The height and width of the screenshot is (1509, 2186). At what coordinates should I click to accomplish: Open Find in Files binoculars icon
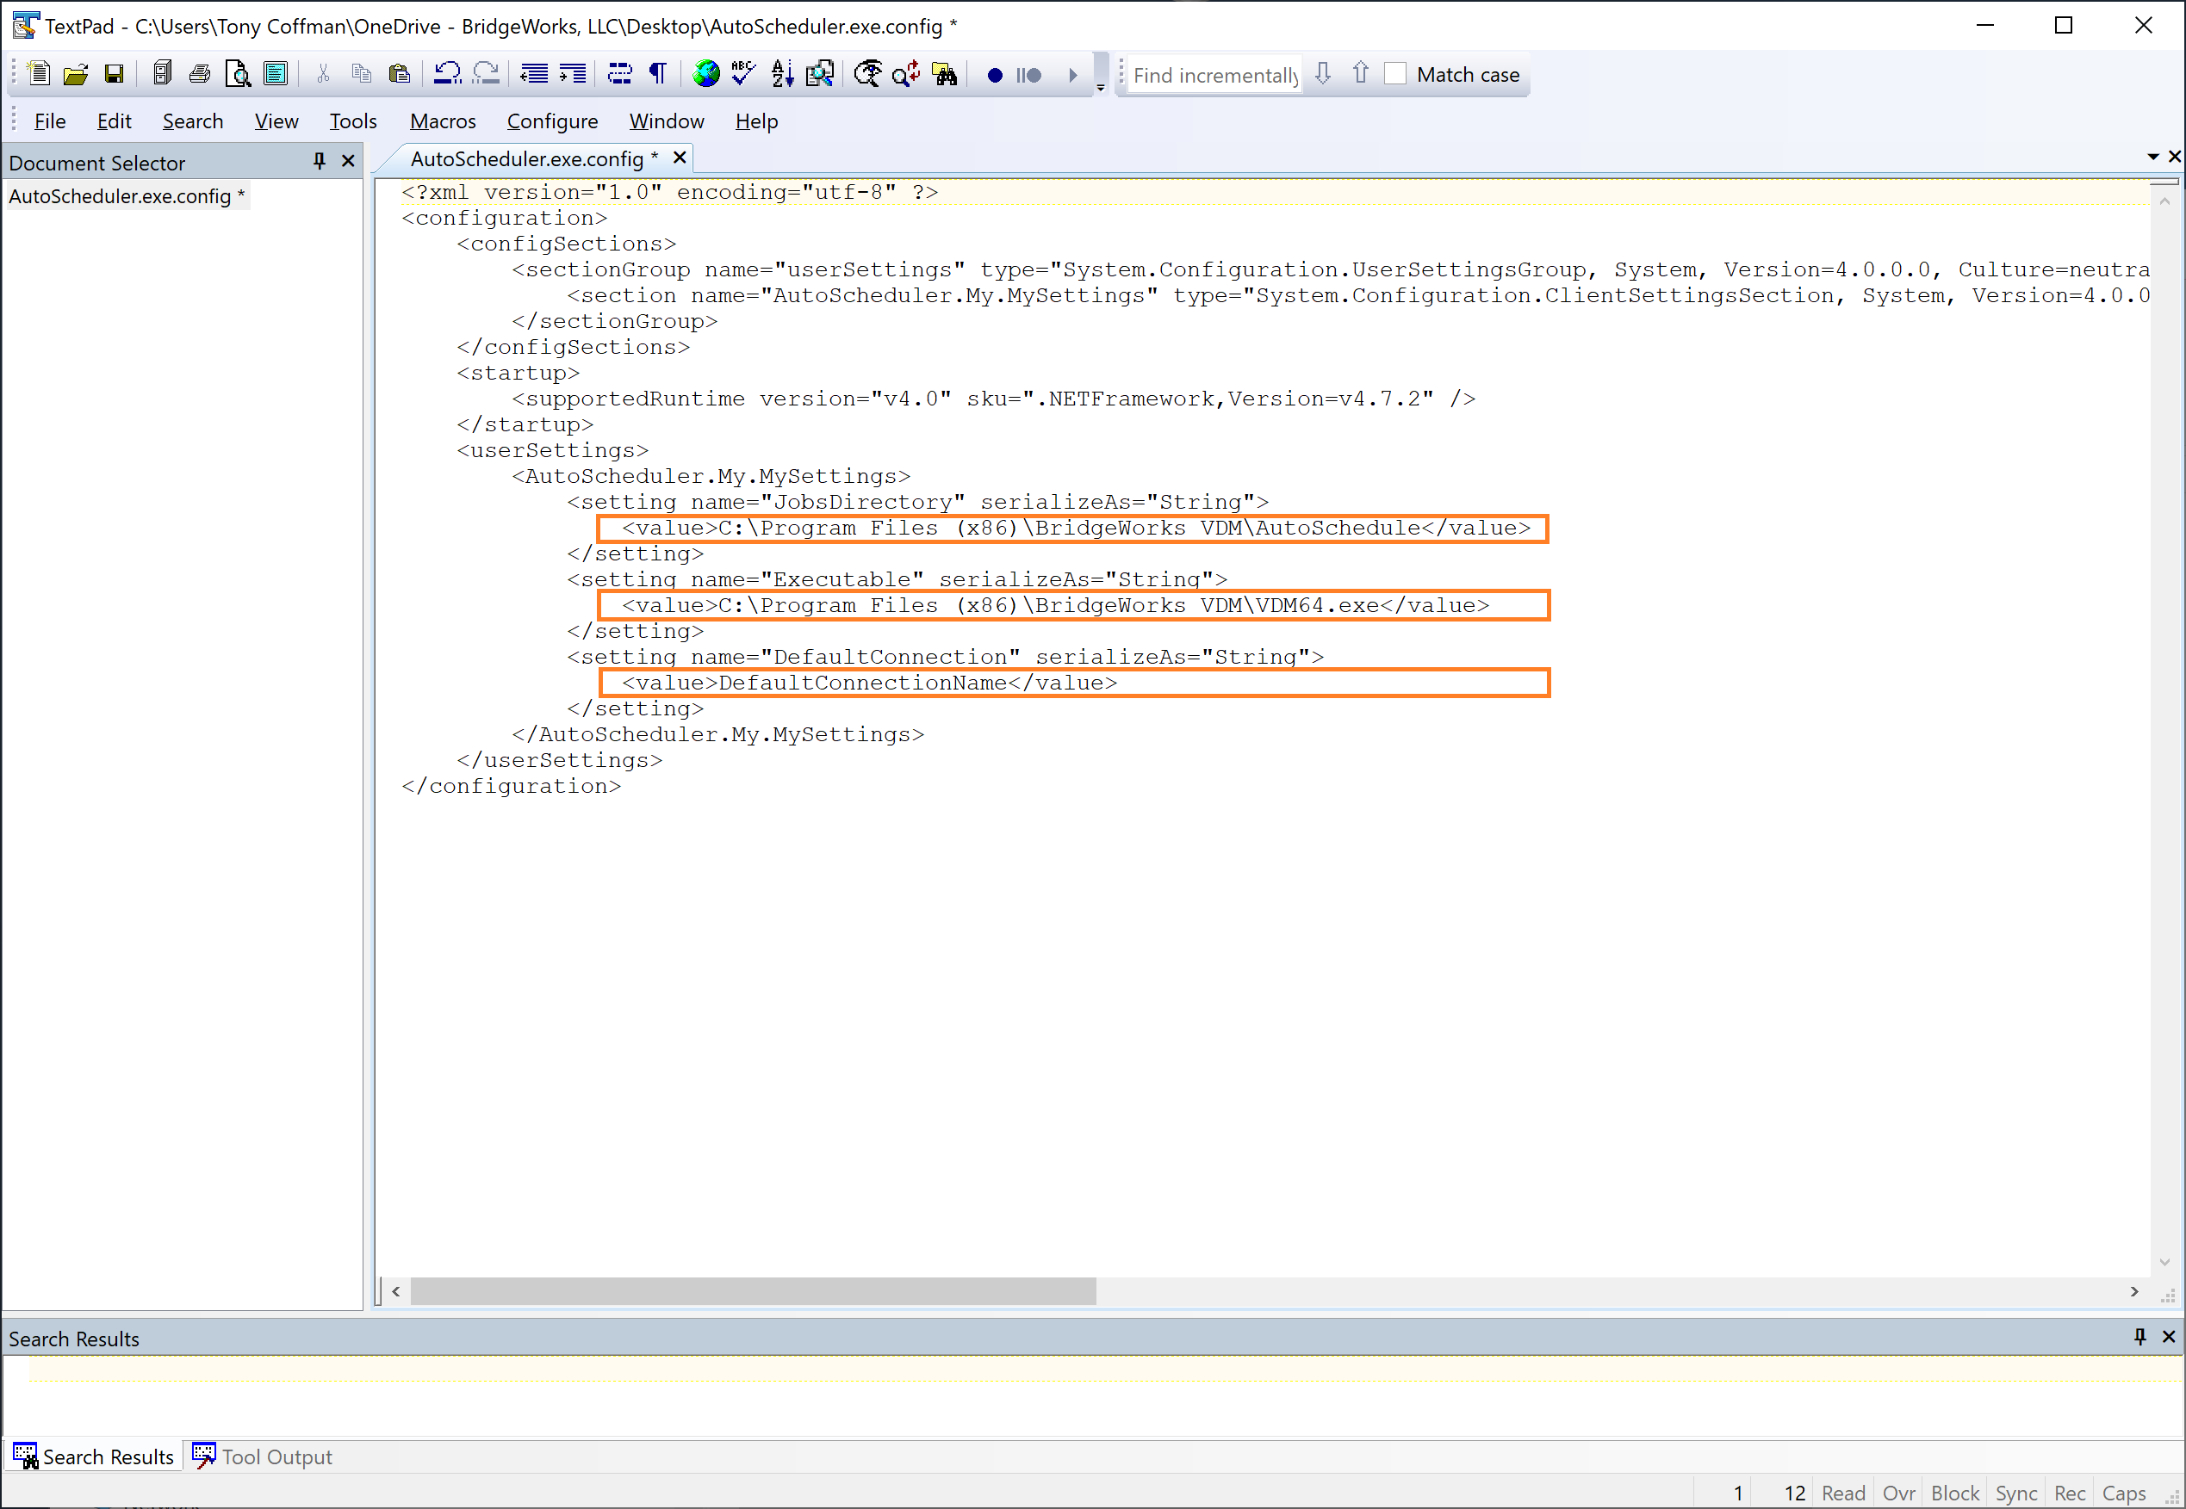pyautogui.click(x=944, y=74)
